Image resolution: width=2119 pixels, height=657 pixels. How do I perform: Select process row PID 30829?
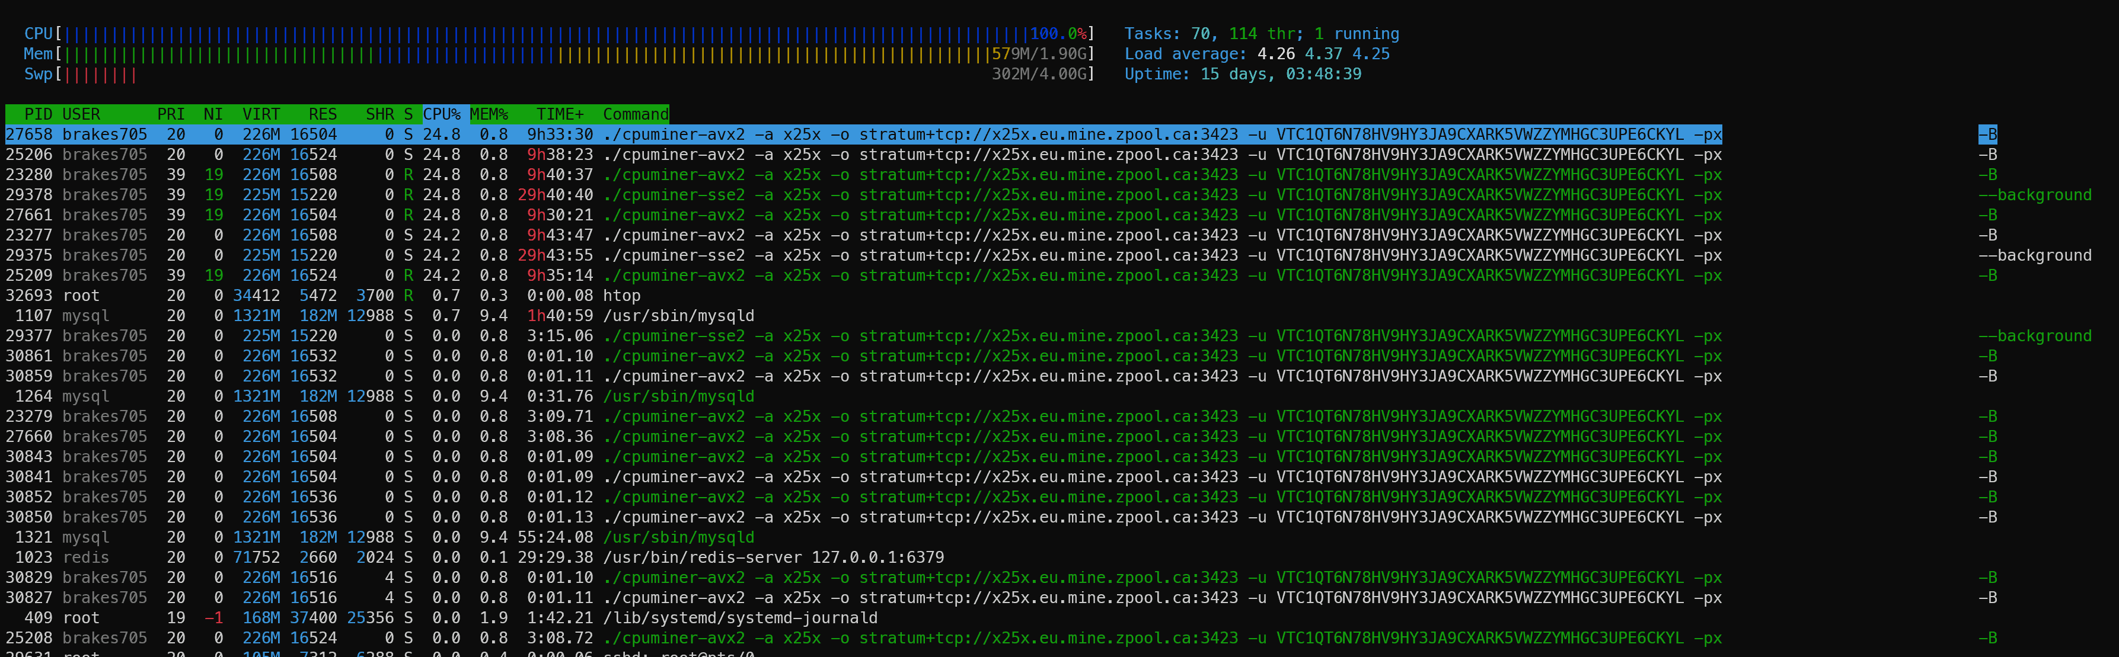(x=1001, y=577)
